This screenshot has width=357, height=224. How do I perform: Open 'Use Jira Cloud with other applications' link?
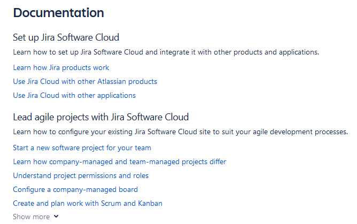coord(74,95)
